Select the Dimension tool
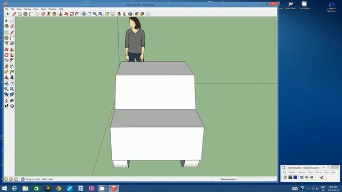Image resolution: width=342 pixels, height=192 pixels. 12,66
